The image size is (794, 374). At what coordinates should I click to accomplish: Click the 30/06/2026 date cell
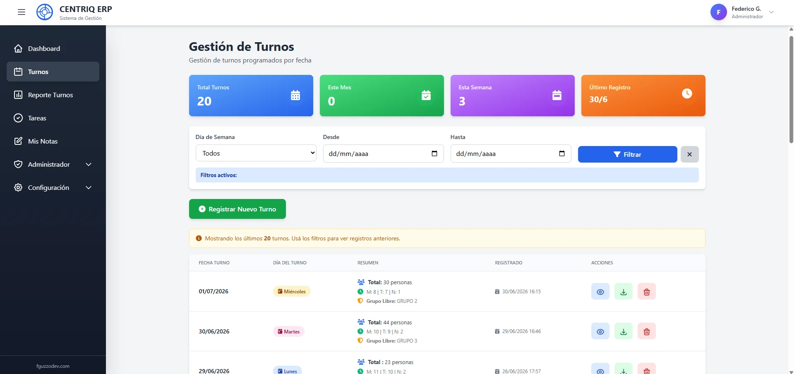214,331
